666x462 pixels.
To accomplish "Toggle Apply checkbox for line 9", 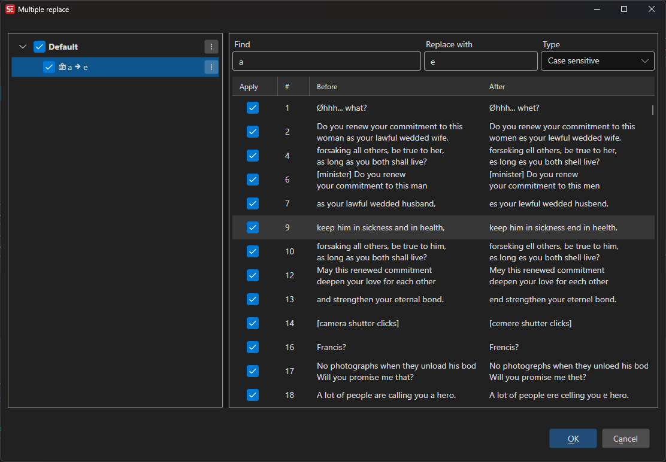I will coord(253,227).
